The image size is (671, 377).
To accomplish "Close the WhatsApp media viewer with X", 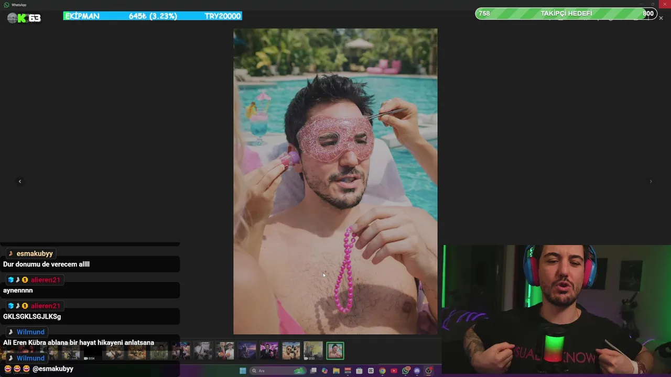I will [x=661, y=18].
